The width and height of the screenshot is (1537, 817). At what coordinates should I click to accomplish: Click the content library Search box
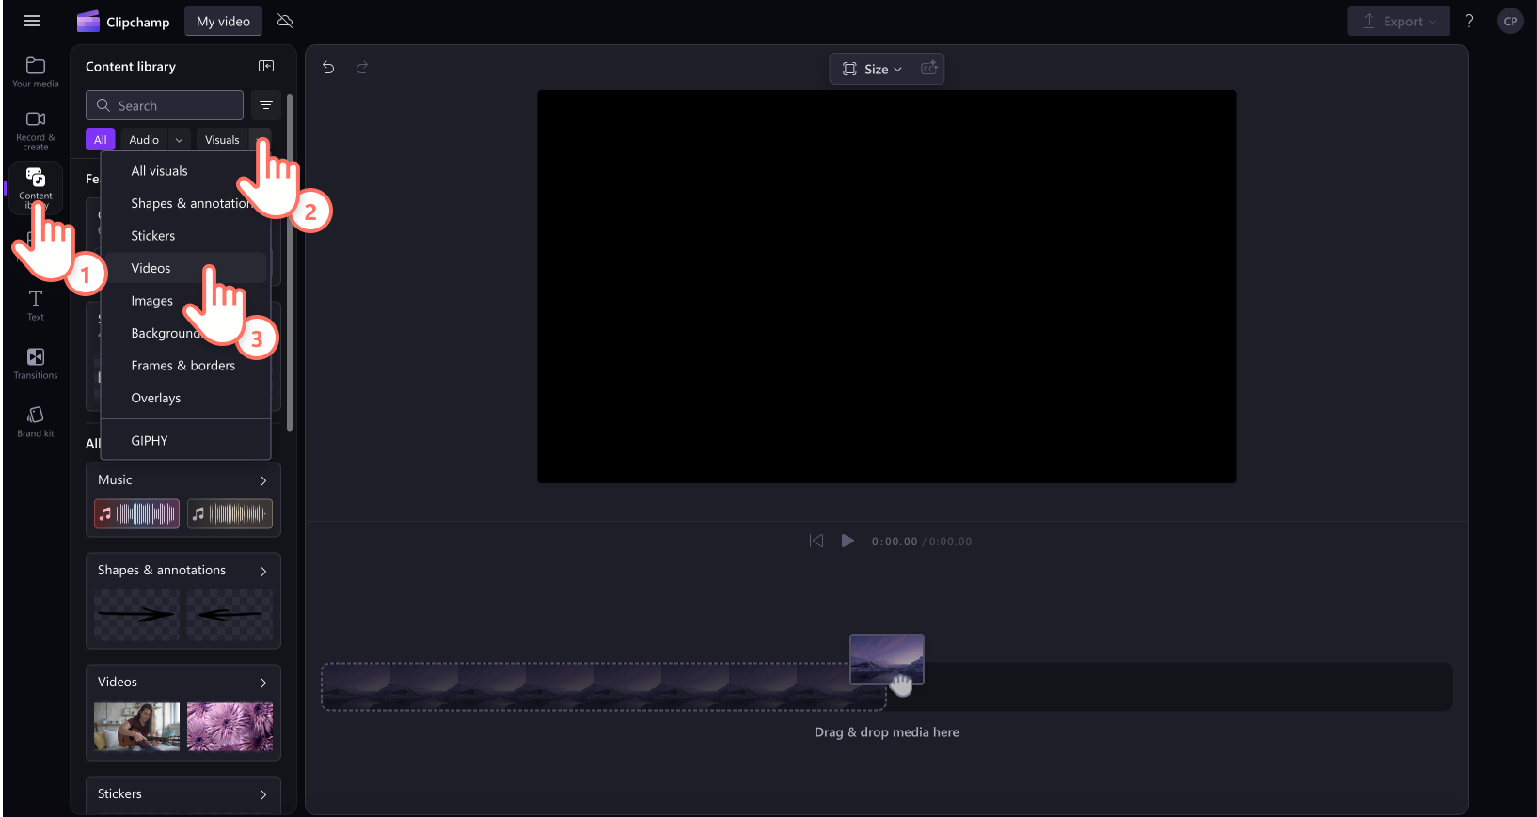[165, 105]
